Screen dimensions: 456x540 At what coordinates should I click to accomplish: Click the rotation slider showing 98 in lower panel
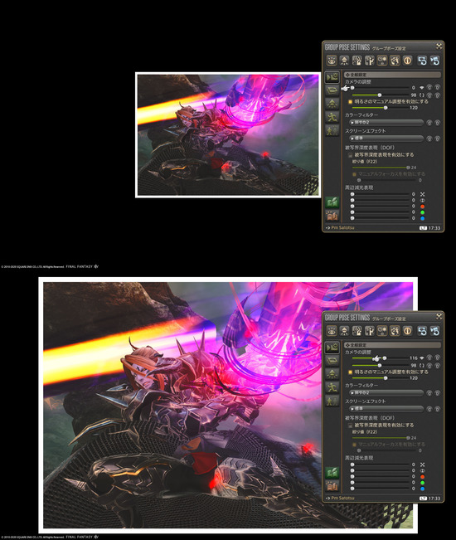pos(381,366)
